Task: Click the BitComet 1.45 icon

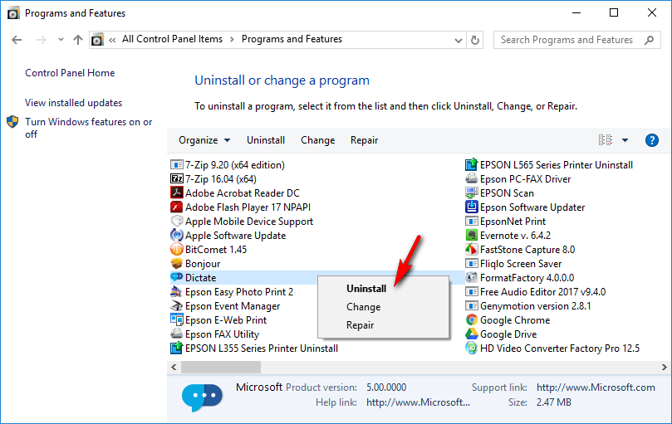Action: click(177, 250)
